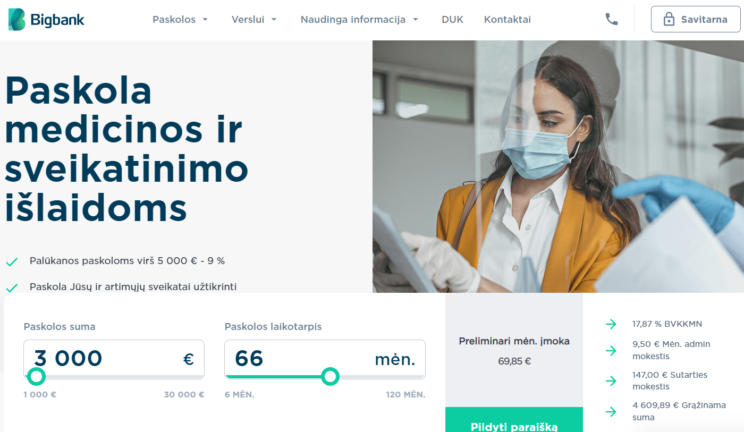Go to the DUK page
Image resolution: width=744 pixels, height=432 pixels.
click(452, 20)
